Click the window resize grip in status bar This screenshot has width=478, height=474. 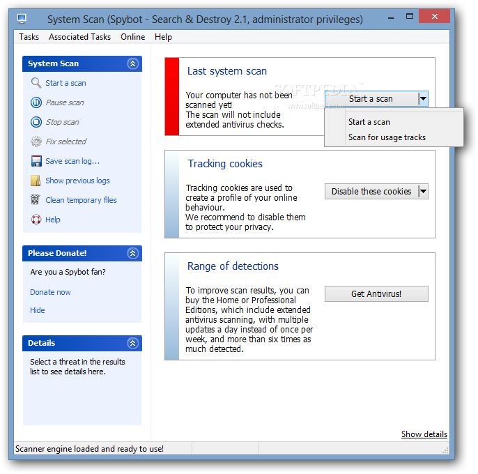pos(445,450)
